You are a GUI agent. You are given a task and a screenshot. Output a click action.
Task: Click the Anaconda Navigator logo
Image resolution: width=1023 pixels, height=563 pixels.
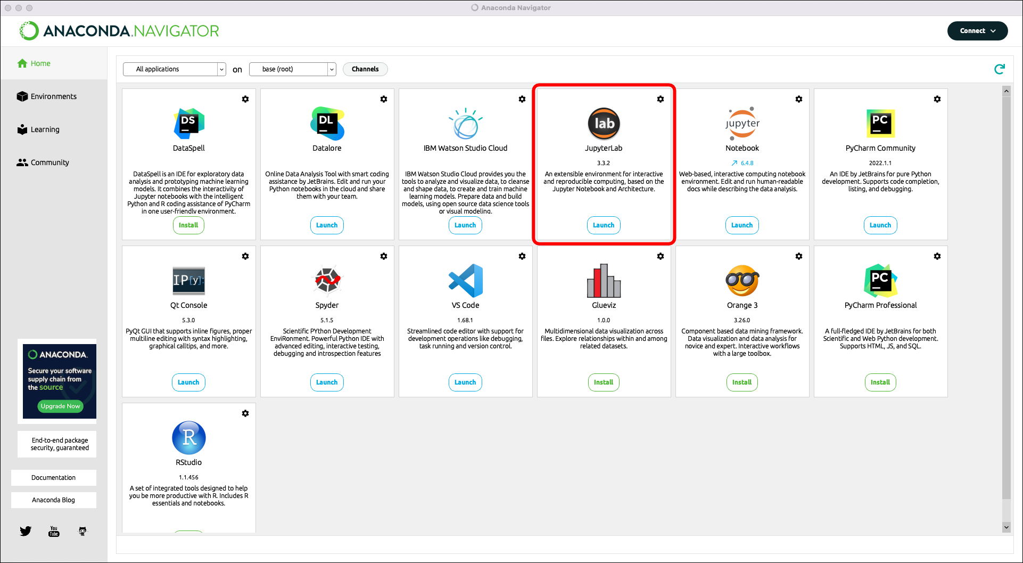[119, 31]
